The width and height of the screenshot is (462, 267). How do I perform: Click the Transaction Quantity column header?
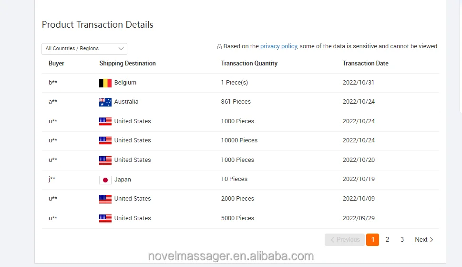249,63
